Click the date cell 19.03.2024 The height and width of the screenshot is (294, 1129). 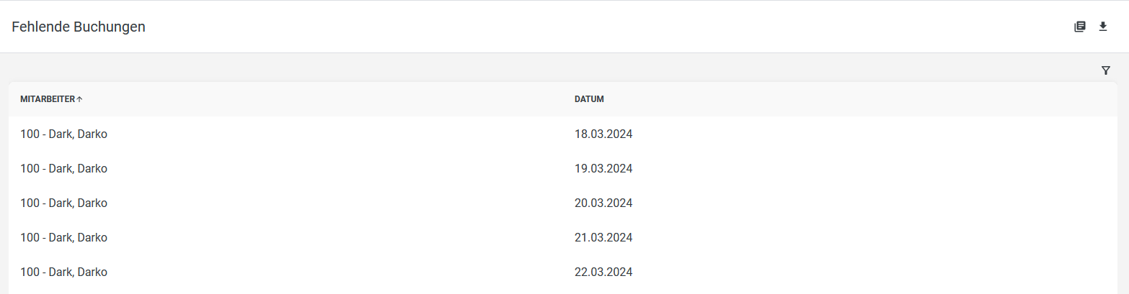pos(603,168)
